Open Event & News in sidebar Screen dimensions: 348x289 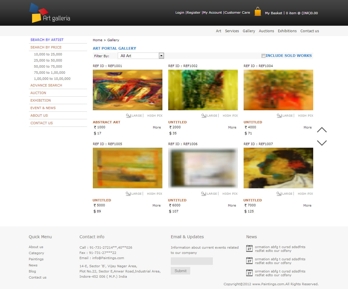point(43,108)
